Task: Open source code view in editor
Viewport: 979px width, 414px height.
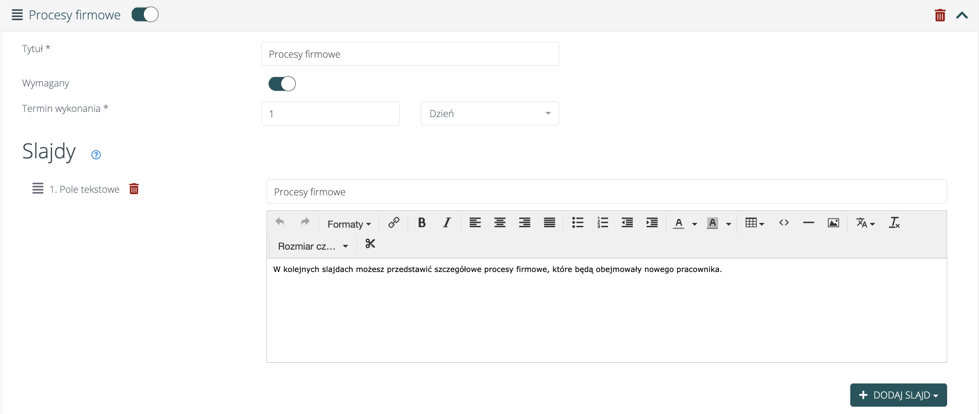Action: pyautogui.click(x=784, y=222)
